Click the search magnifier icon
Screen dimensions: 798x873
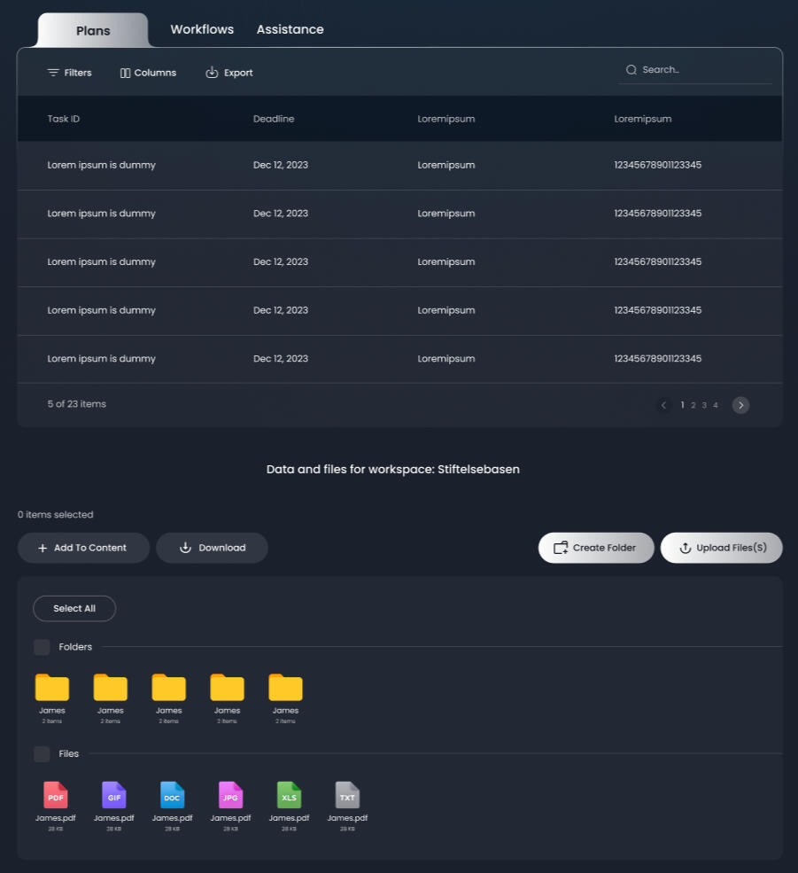(x=631, y=70)
